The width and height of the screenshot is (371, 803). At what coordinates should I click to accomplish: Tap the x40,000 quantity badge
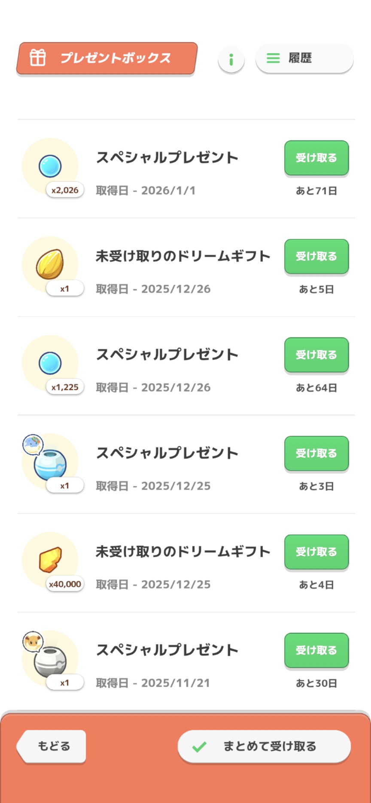[65, 584]
